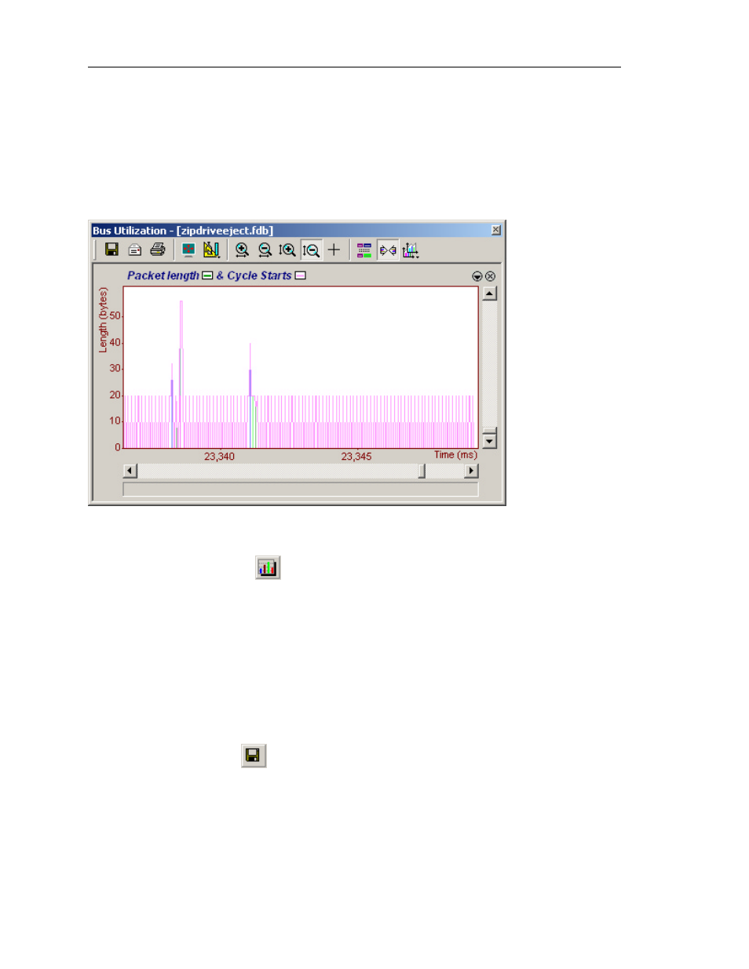Screen dimensions: 749x969
Task: Click the horizontal scrollbar left arrow
Action: pyautogui.click(x=130, y=471)
